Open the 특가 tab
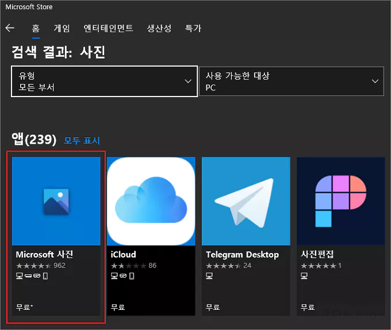The image size is (391, 330). point(193,28)
